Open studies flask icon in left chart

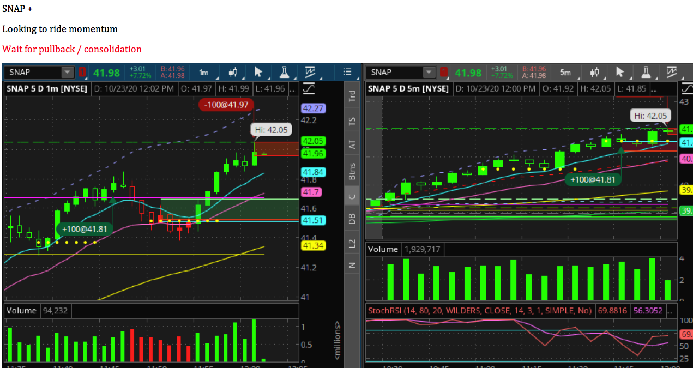(284, 72)
